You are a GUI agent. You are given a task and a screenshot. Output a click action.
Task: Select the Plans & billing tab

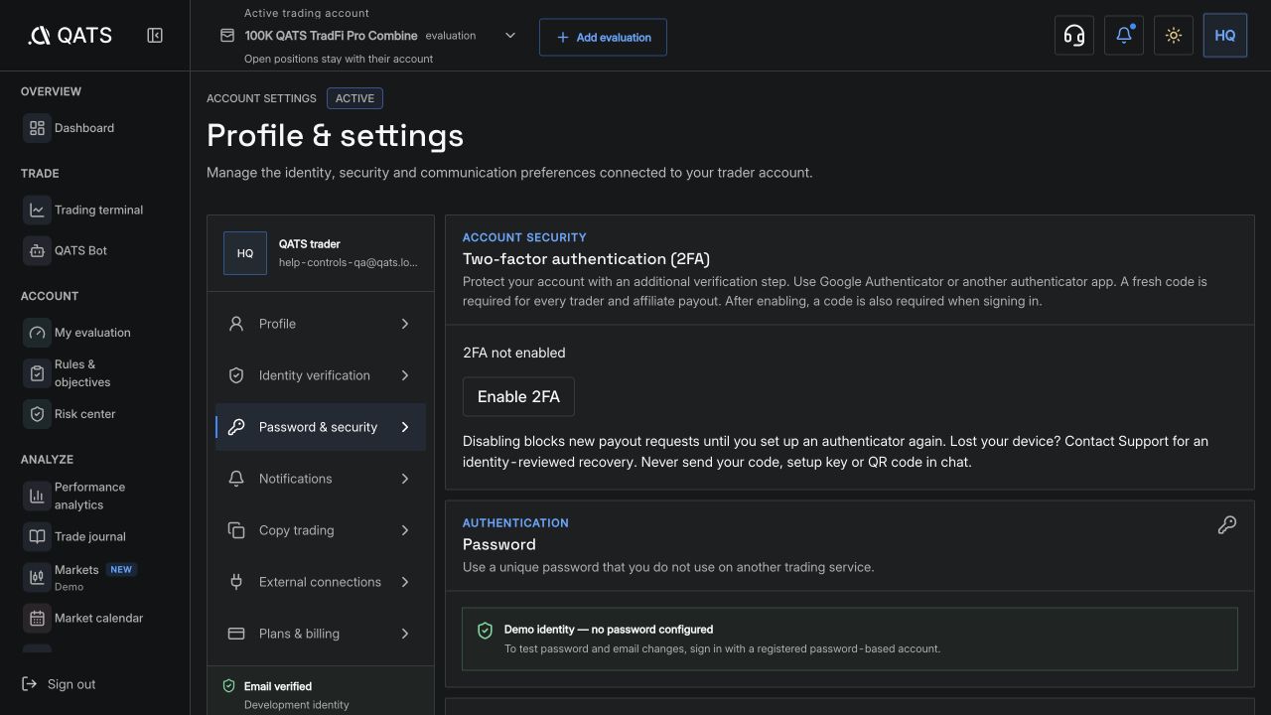(x=321, y=634)
